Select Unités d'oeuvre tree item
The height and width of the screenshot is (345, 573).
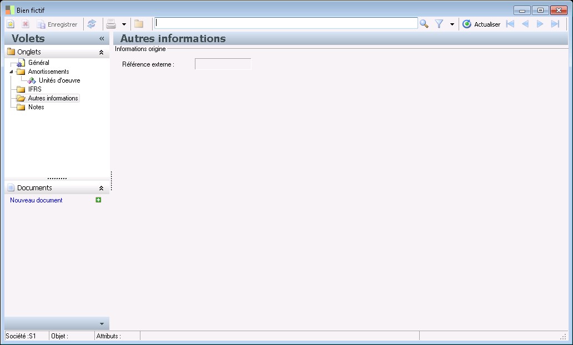tap(59, 80)
